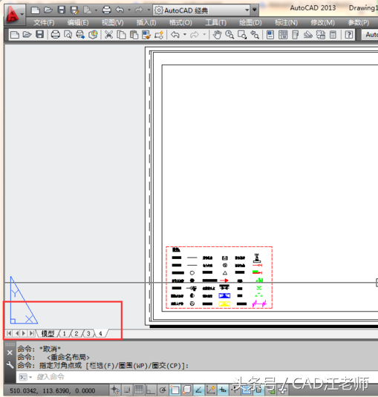The image size is (378, 397).
Task: Toggle Snap Mode in status bar
Action: [x=127, y=390]
